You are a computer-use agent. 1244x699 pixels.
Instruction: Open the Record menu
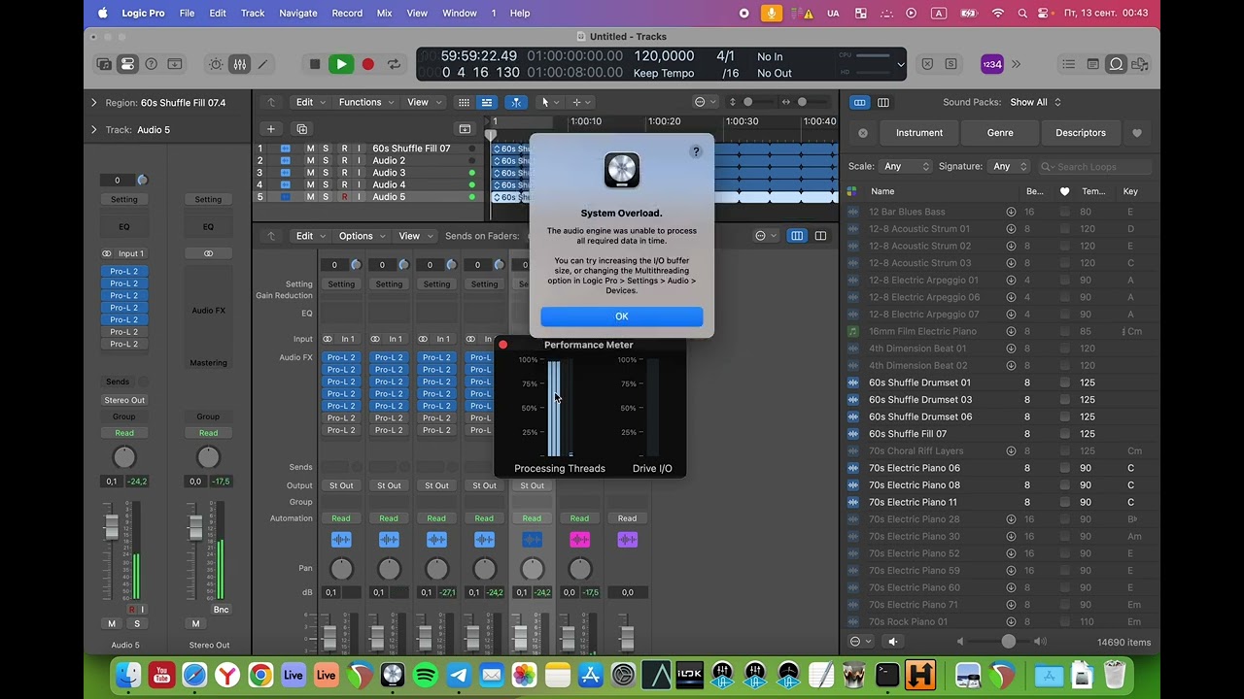pyautogui.click(x=347, y=13)
